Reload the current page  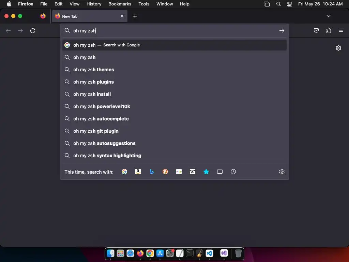[33, 30]
